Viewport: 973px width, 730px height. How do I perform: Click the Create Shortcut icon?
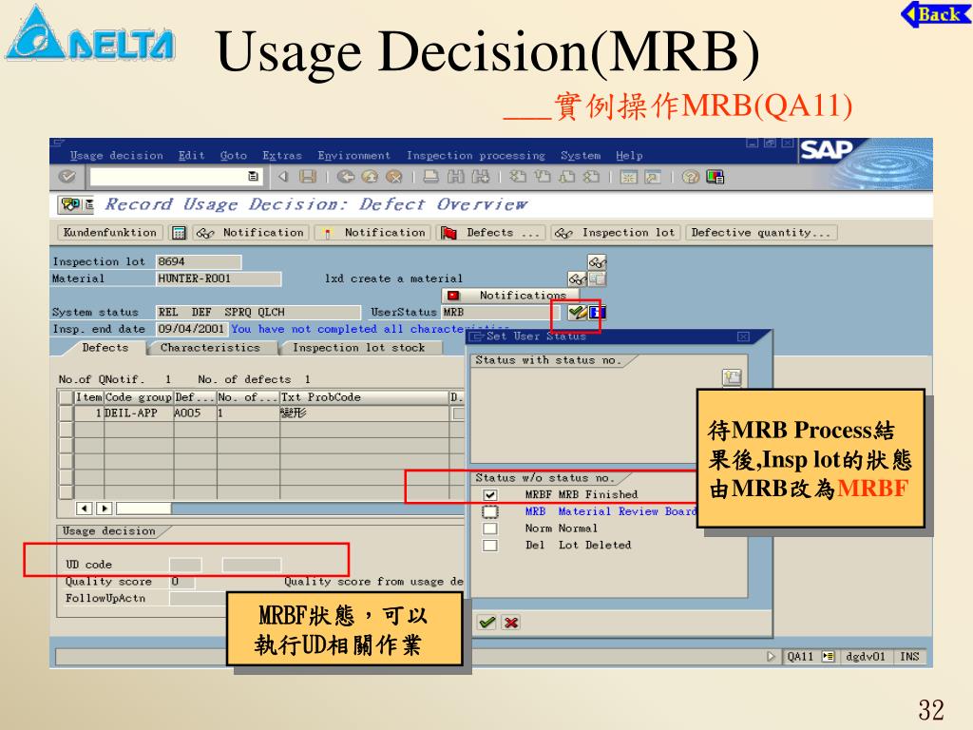click(x=653, y=178)
